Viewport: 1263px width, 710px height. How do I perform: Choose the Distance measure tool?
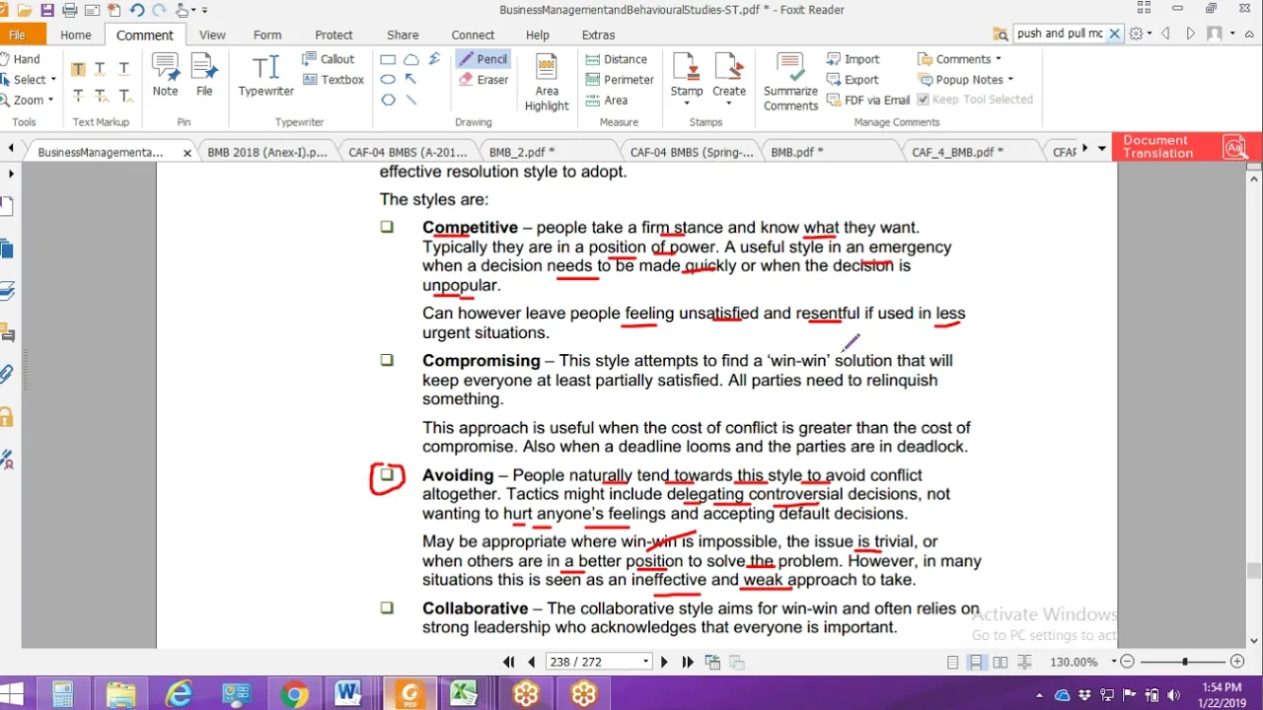click(617, 59)
